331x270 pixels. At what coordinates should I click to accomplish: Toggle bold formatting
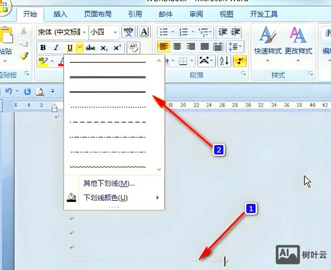point(43,48)
